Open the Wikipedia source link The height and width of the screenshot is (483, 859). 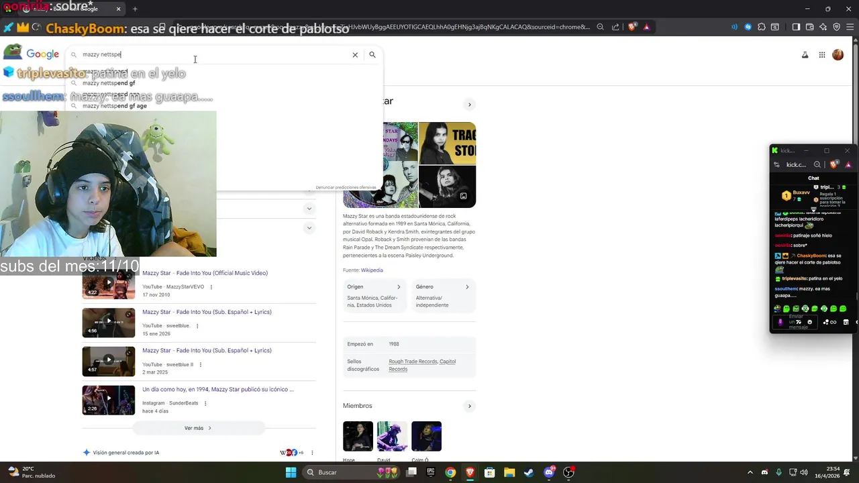coord(372,270)
